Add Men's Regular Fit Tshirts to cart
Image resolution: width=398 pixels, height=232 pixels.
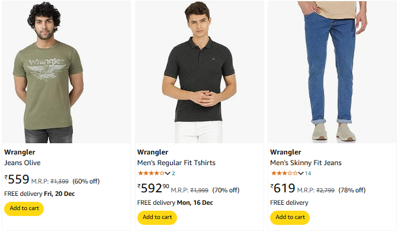tap(157, 218)
